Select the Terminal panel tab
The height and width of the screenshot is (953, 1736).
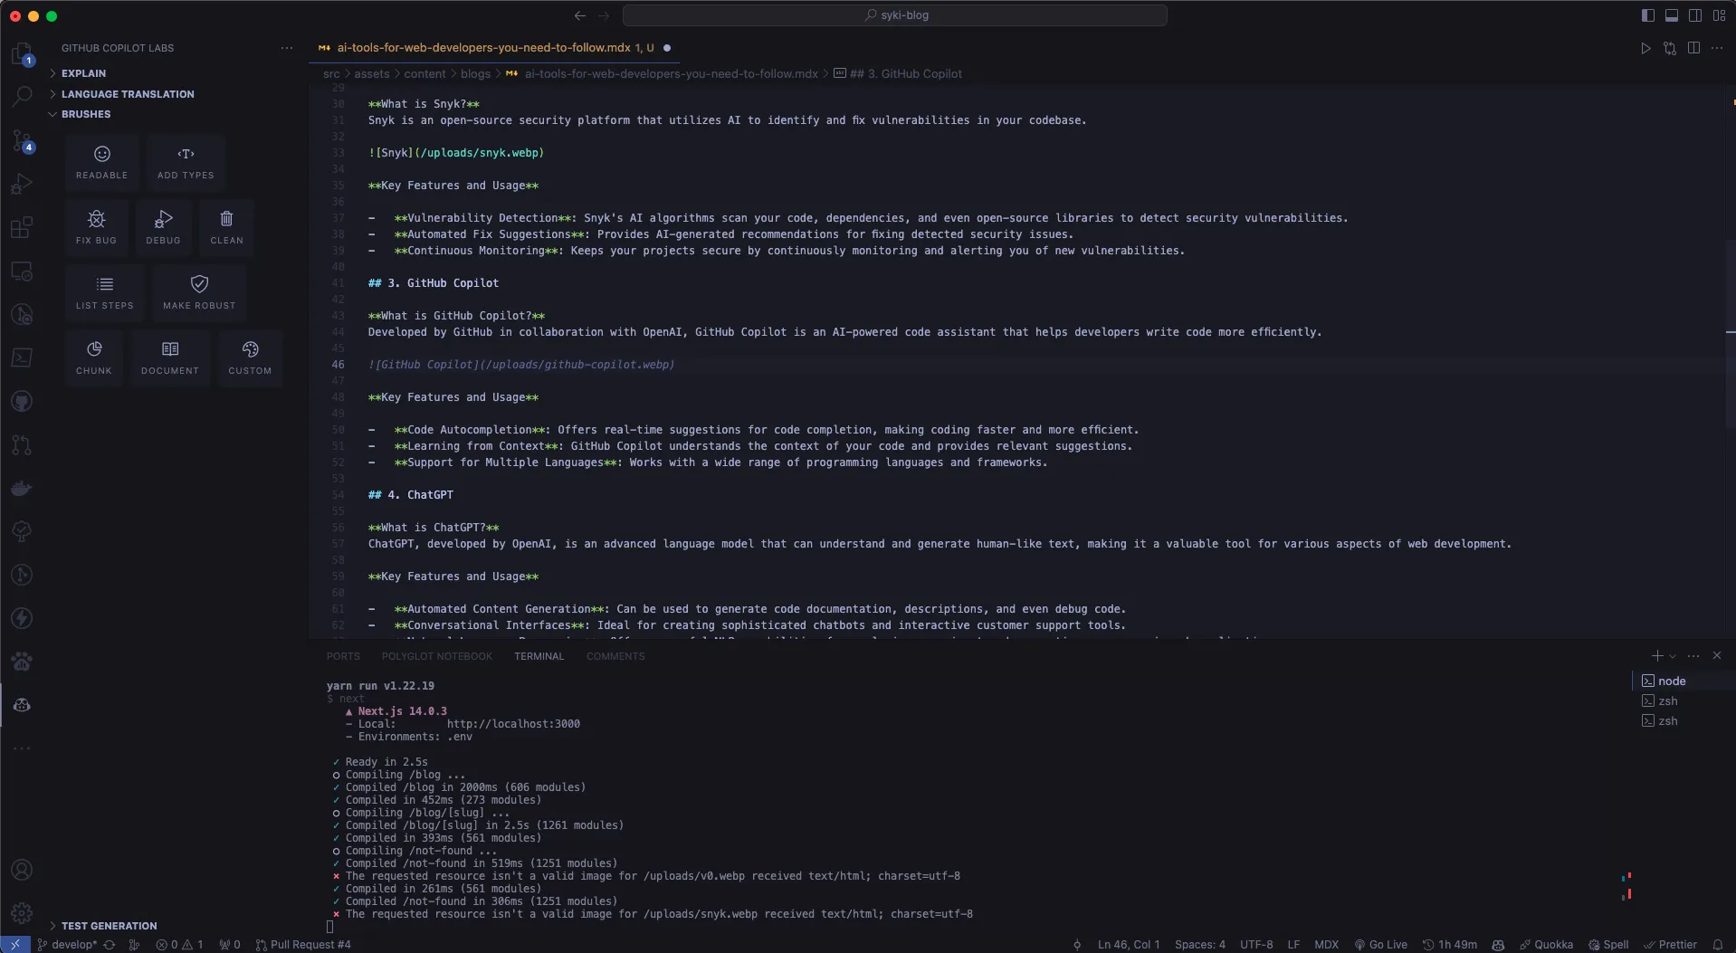539,656
